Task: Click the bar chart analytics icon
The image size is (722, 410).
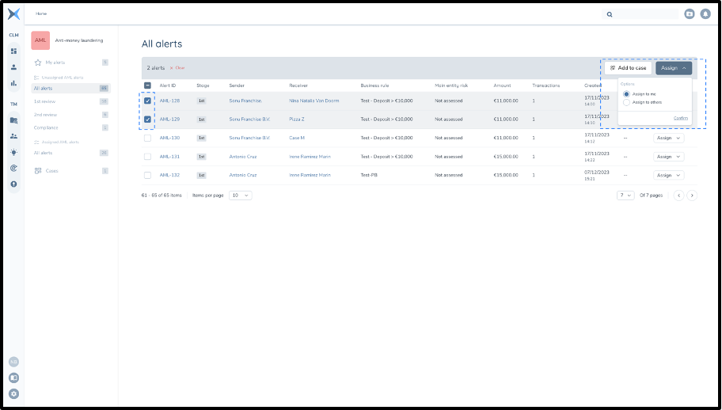Action: (x=13, y=83)
